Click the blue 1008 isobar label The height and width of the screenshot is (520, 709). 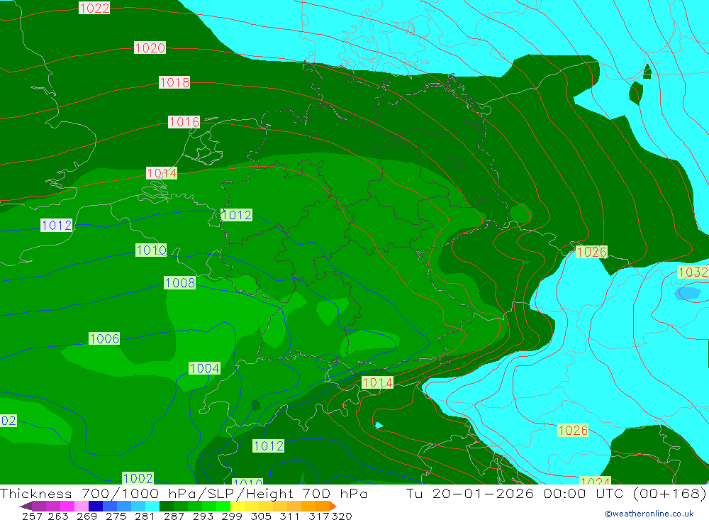(x=180, y=283)
